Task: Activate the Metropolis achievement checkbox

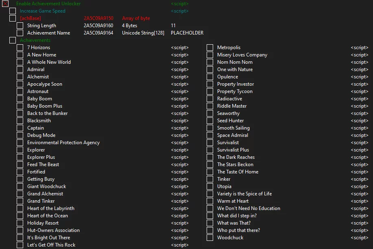Action: point(210,48)
